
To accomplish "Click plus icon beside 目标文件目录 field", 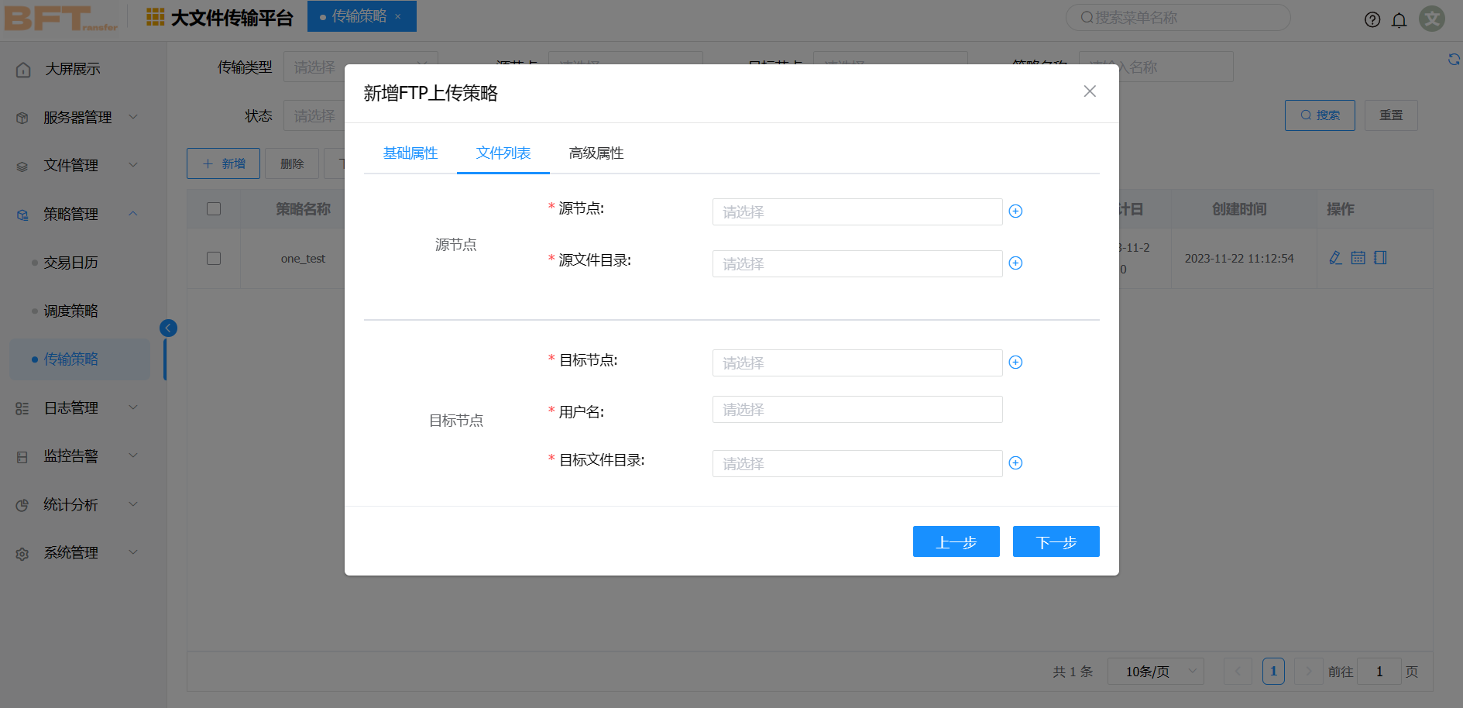I will click(1015, 463).
